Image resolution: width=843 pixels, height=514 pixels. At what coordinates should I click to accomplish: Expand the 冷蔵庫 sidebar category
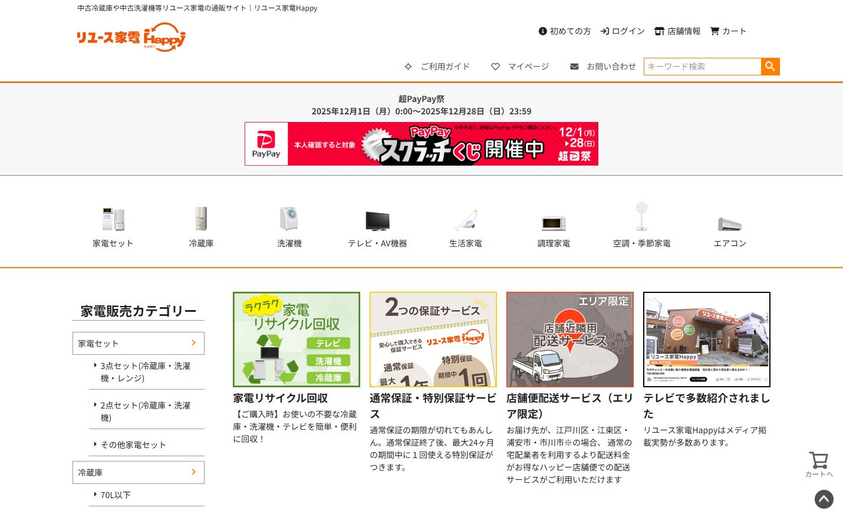point(138,472)
